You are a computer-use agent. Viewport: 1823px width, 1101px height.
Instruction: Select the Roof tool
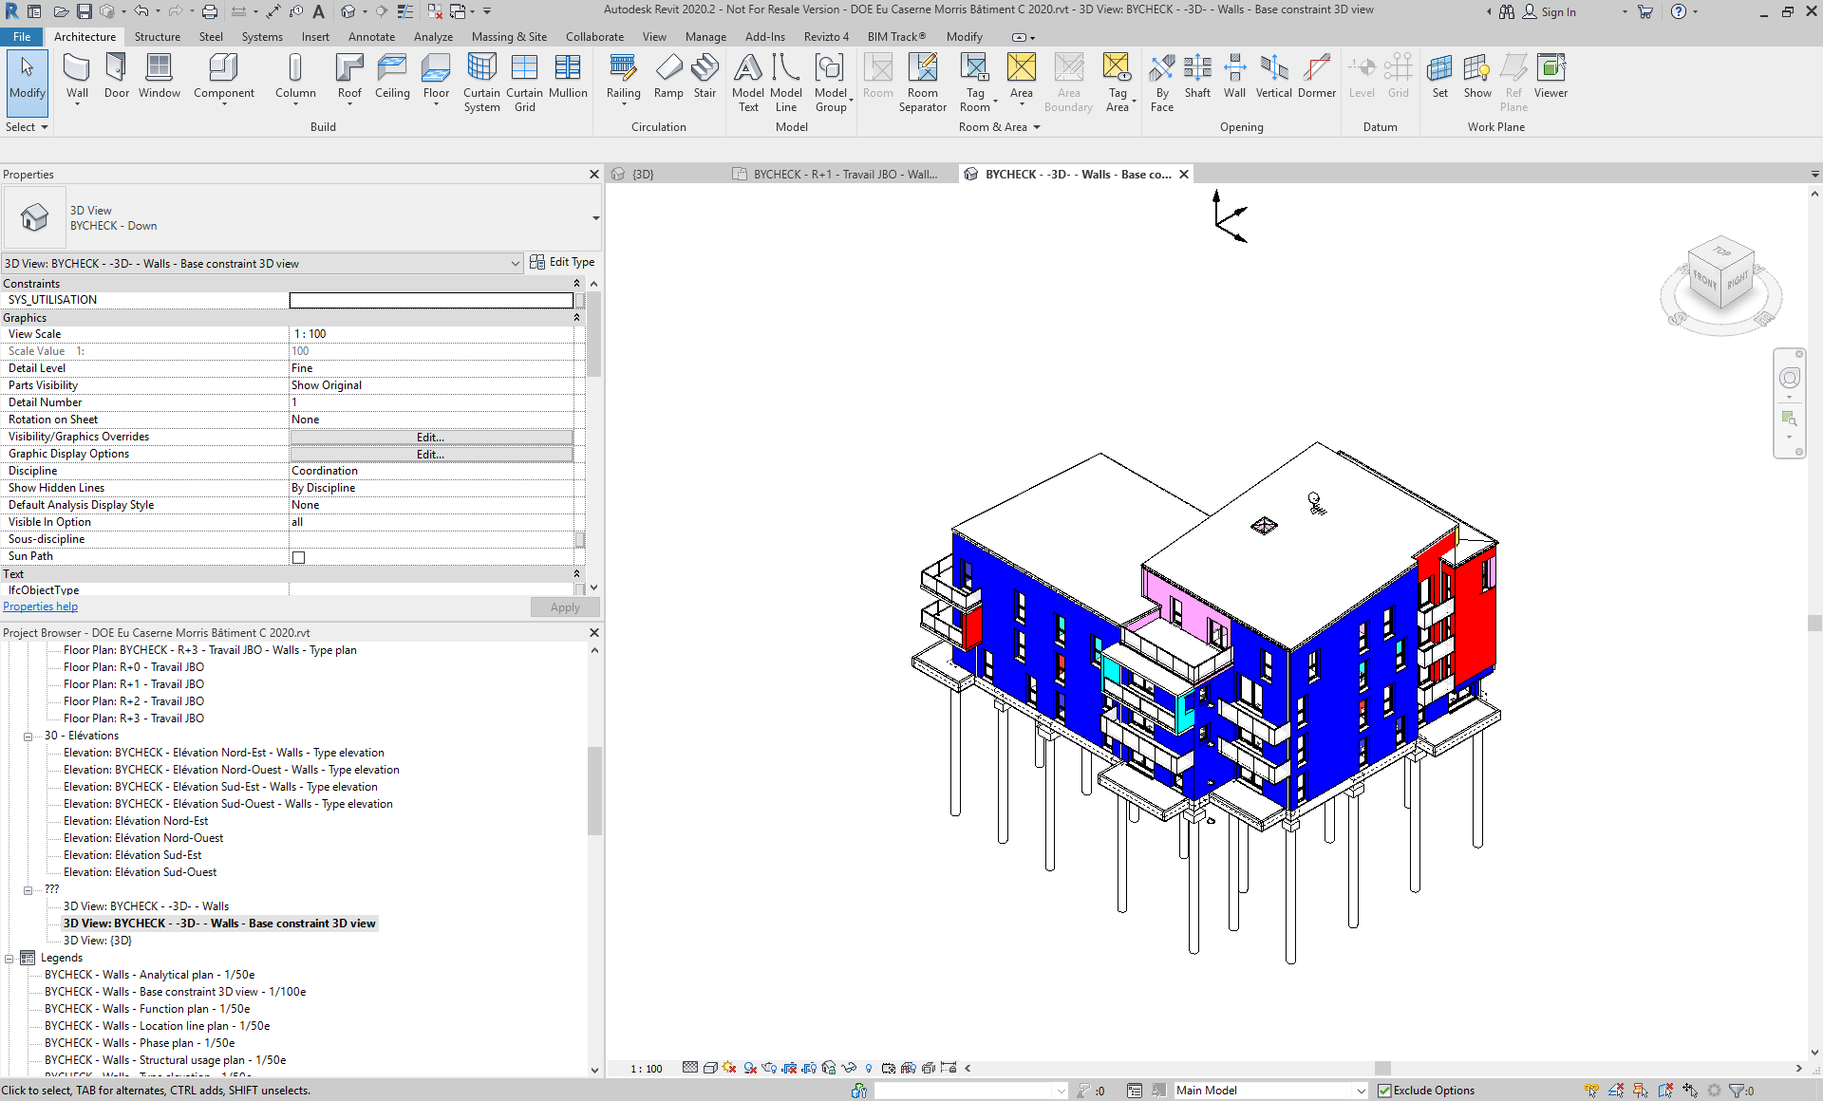coord(349,76)
